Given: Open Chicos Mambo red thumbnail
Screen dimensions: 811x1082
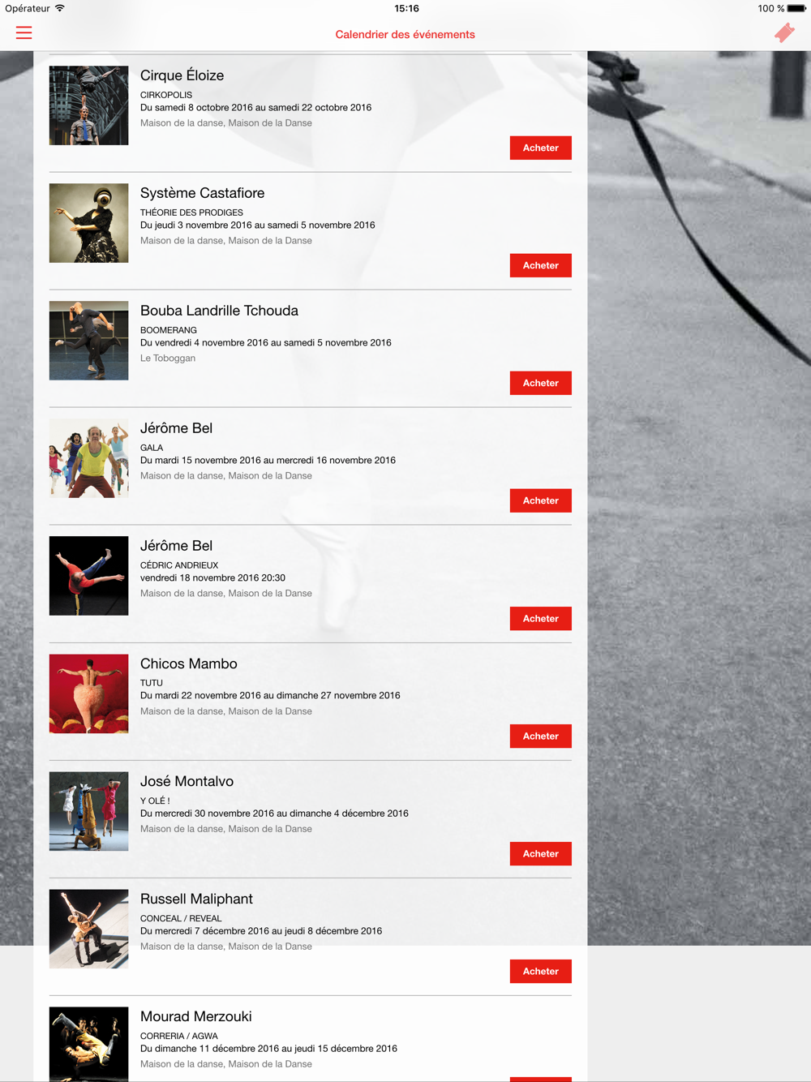Looking at the screenshot, I should [89, 693].
